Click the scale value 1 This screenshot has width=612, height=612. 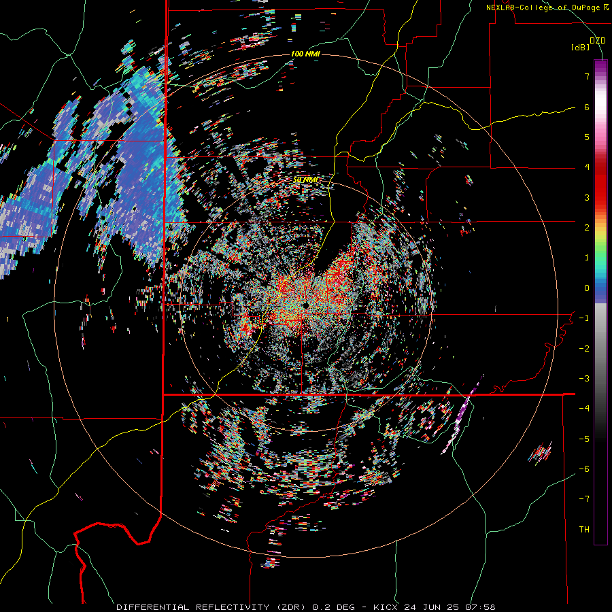click(x=587, y=258)
